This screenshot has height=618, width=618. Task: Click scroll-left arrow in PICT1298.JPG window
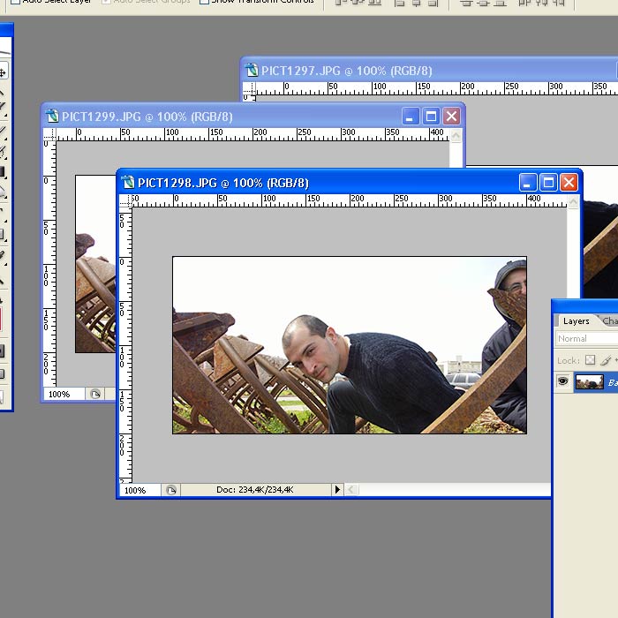351,489
